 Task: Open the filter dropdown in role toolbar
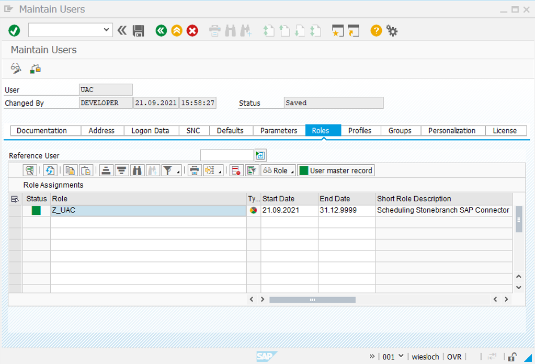click(x=171, y=170)
